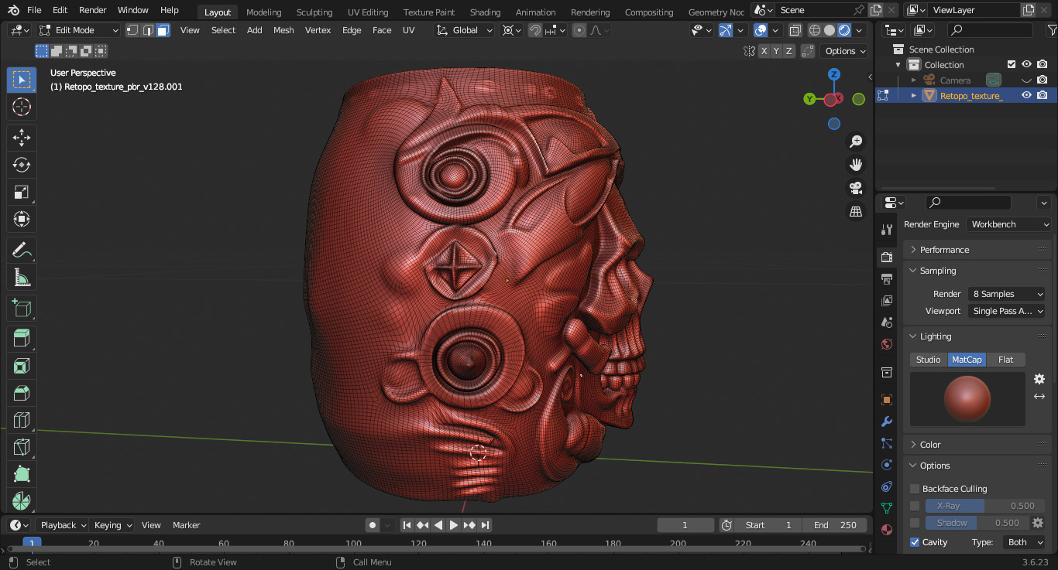Select Studio lighting mode
The image size is (1058, 570).
pos(929,360)
